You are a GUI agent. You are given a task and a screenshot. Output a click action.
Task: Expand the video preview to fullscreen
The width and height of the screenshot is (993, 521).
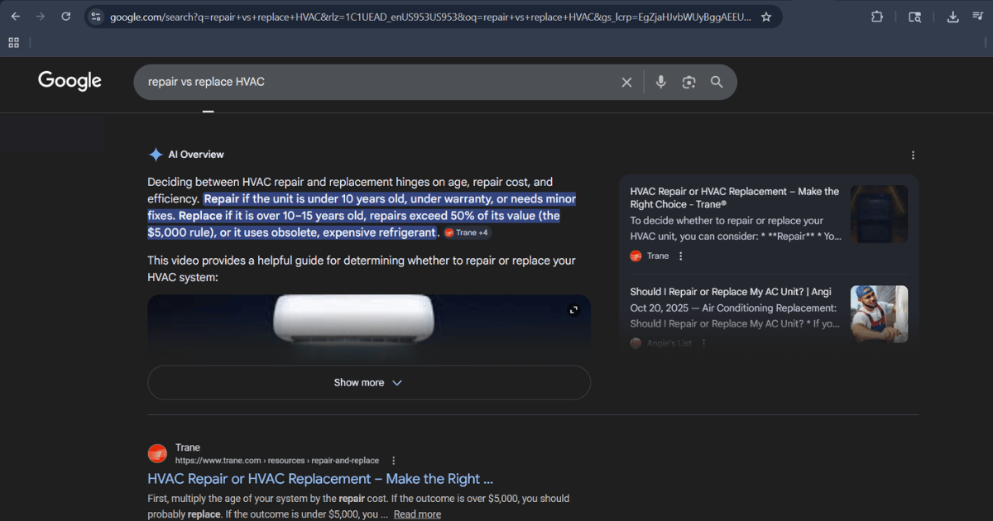(573, 310)
